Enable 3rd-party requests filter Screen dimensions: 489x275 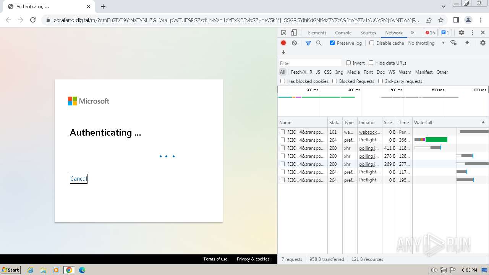381,81
